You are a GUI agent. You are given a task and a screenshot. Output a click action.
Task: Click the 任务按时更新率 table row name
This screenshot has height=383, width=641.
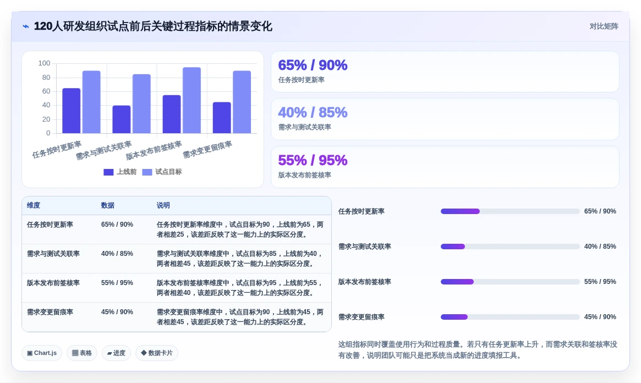tap(50, 225)
